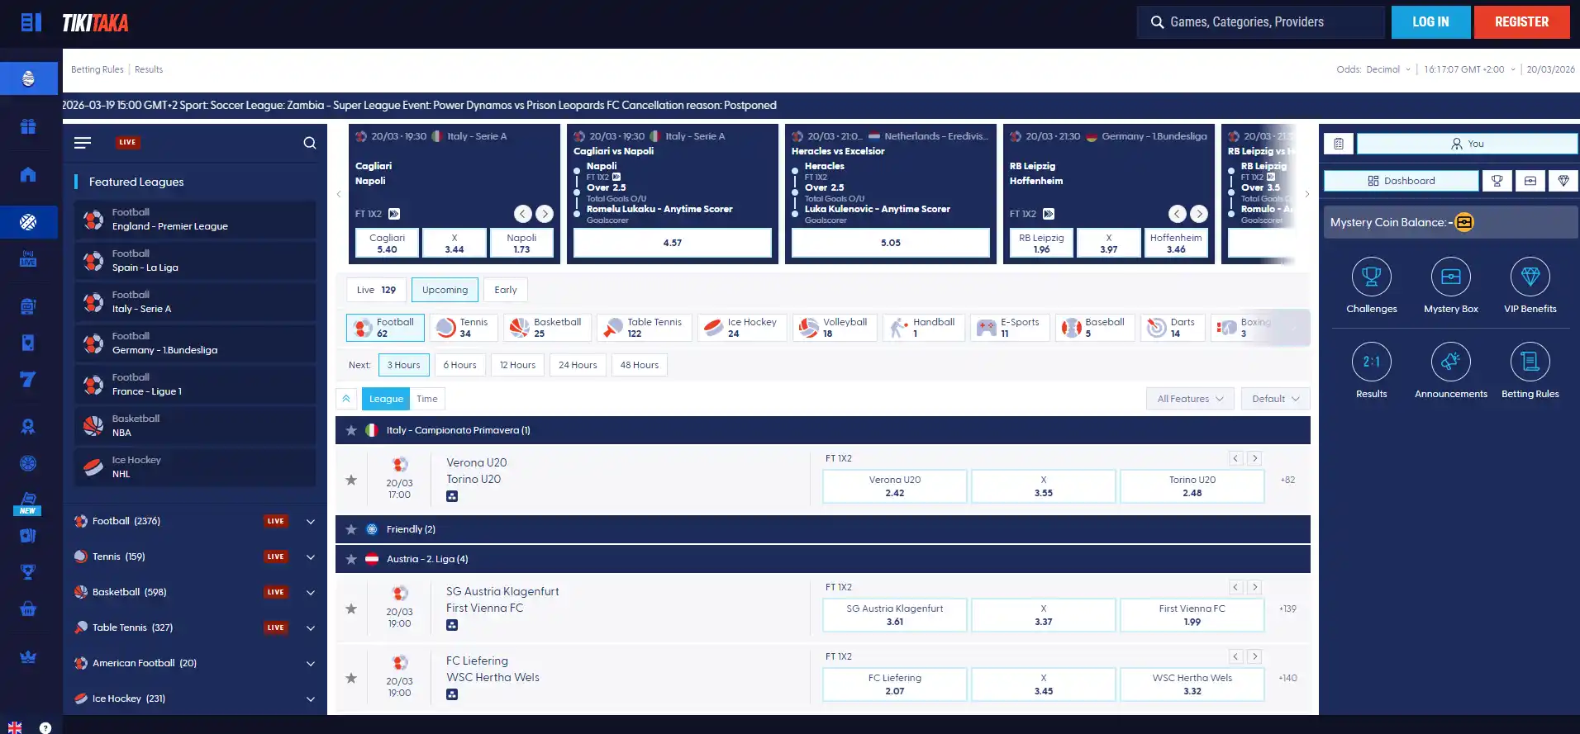The image size is (1580, 734).
Task: Toggle the LIVE filter in sidebar header
Action: tap(127, 142)
